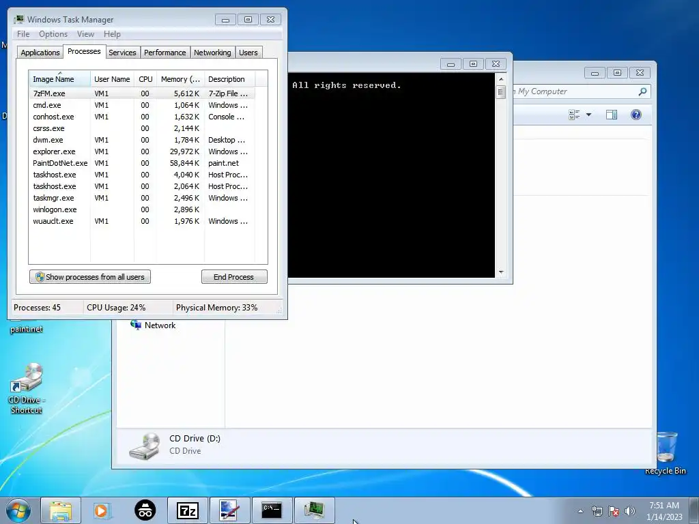Click the CD Drive (D:) details icon
Image resolution: width=699 pixels, height=524 pixels.
pyautogui.click(x=145, y=446)
